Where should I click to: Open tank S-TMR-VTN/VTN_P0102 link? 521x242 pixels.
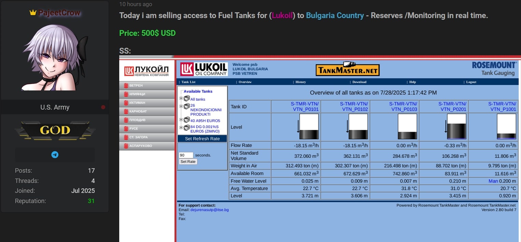click(x=354, y=106)
